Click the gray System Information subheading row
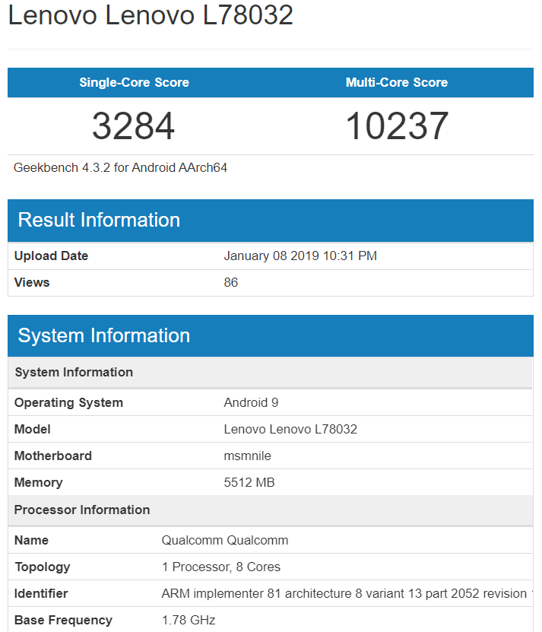This screenshot has height=632, width=542. (x=271, y=373)
